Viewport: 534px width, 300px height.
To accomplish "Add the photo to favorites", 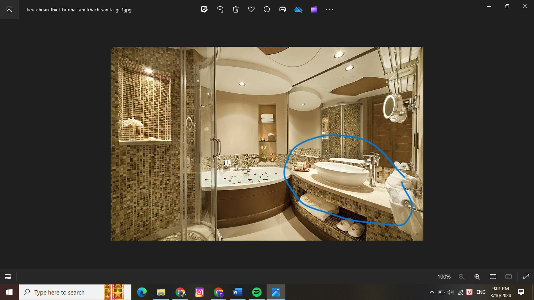I will click(x=251, y=9).
